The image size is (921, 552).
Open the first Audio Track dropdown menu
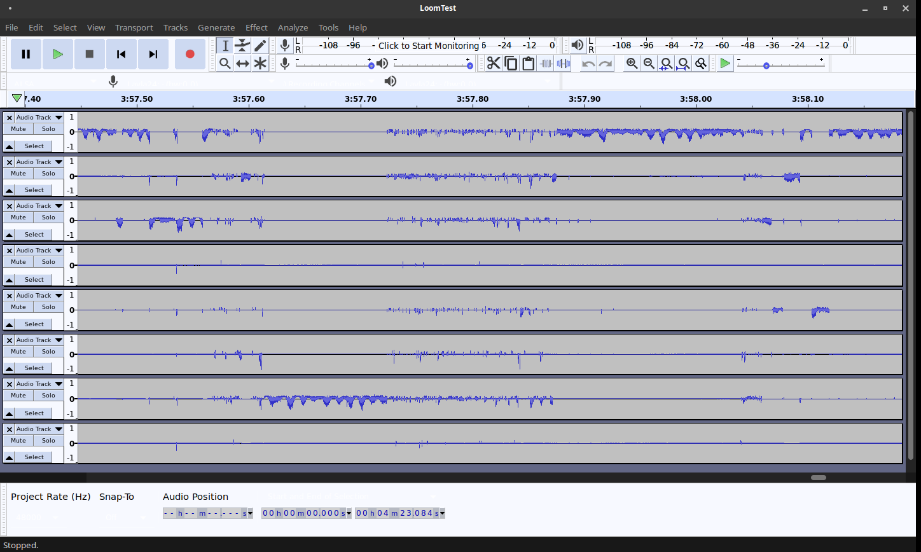(39, 118)
